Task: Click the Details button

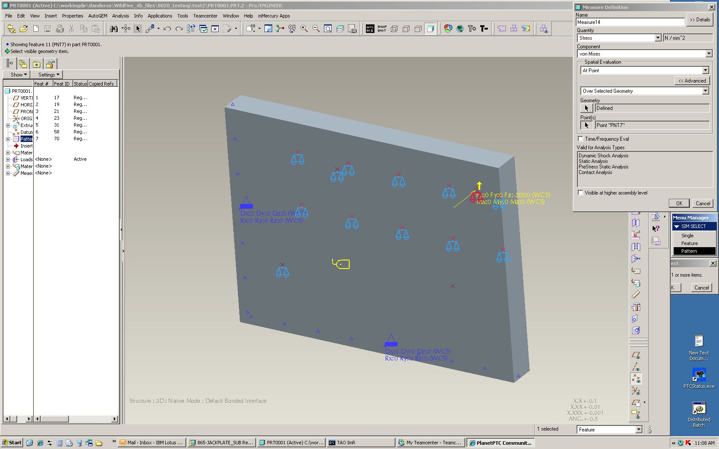Action: pyautogui.click(x=700, y=20)
